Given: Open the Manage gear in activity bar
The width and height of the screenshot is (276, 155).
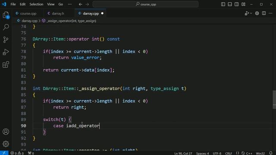Looking at the screenshot, I should (x=6, y=144).
